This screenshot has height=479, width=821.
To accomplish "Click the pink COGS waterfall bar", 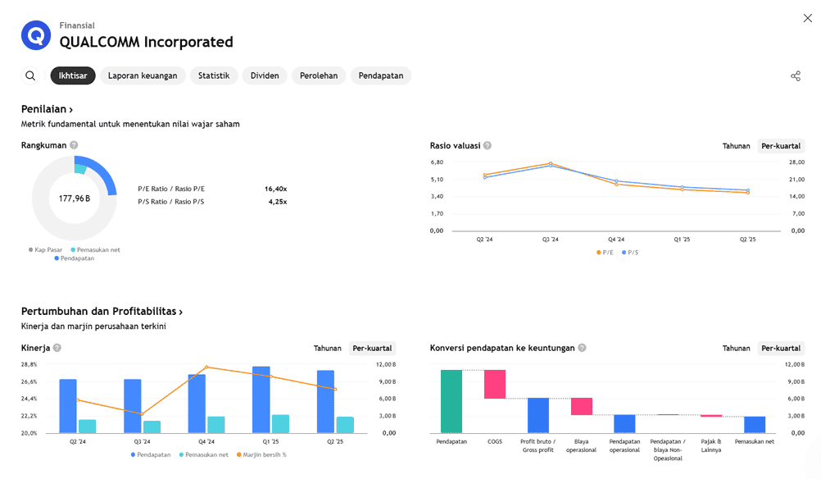I will 495,384.
